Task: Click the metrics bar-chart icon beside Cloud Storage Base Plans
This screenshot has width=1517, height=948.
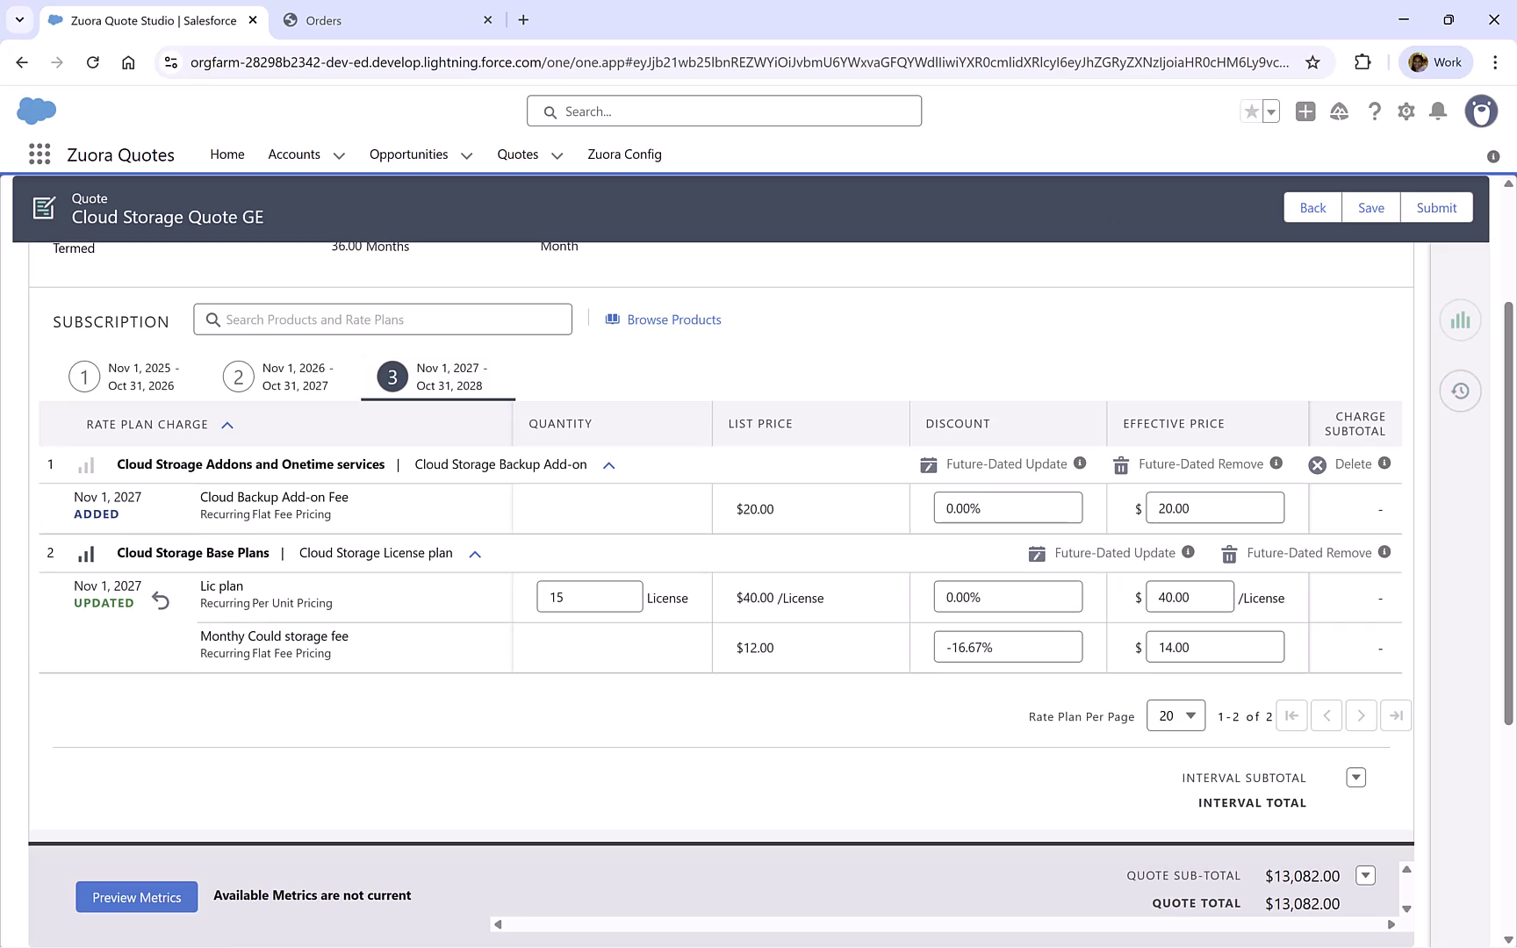Action: coord(85,553)
